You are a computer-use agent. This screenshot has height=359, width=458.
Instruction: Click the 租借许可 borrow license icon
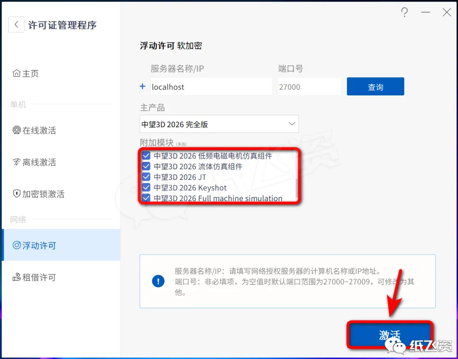[x=17, y=277]
